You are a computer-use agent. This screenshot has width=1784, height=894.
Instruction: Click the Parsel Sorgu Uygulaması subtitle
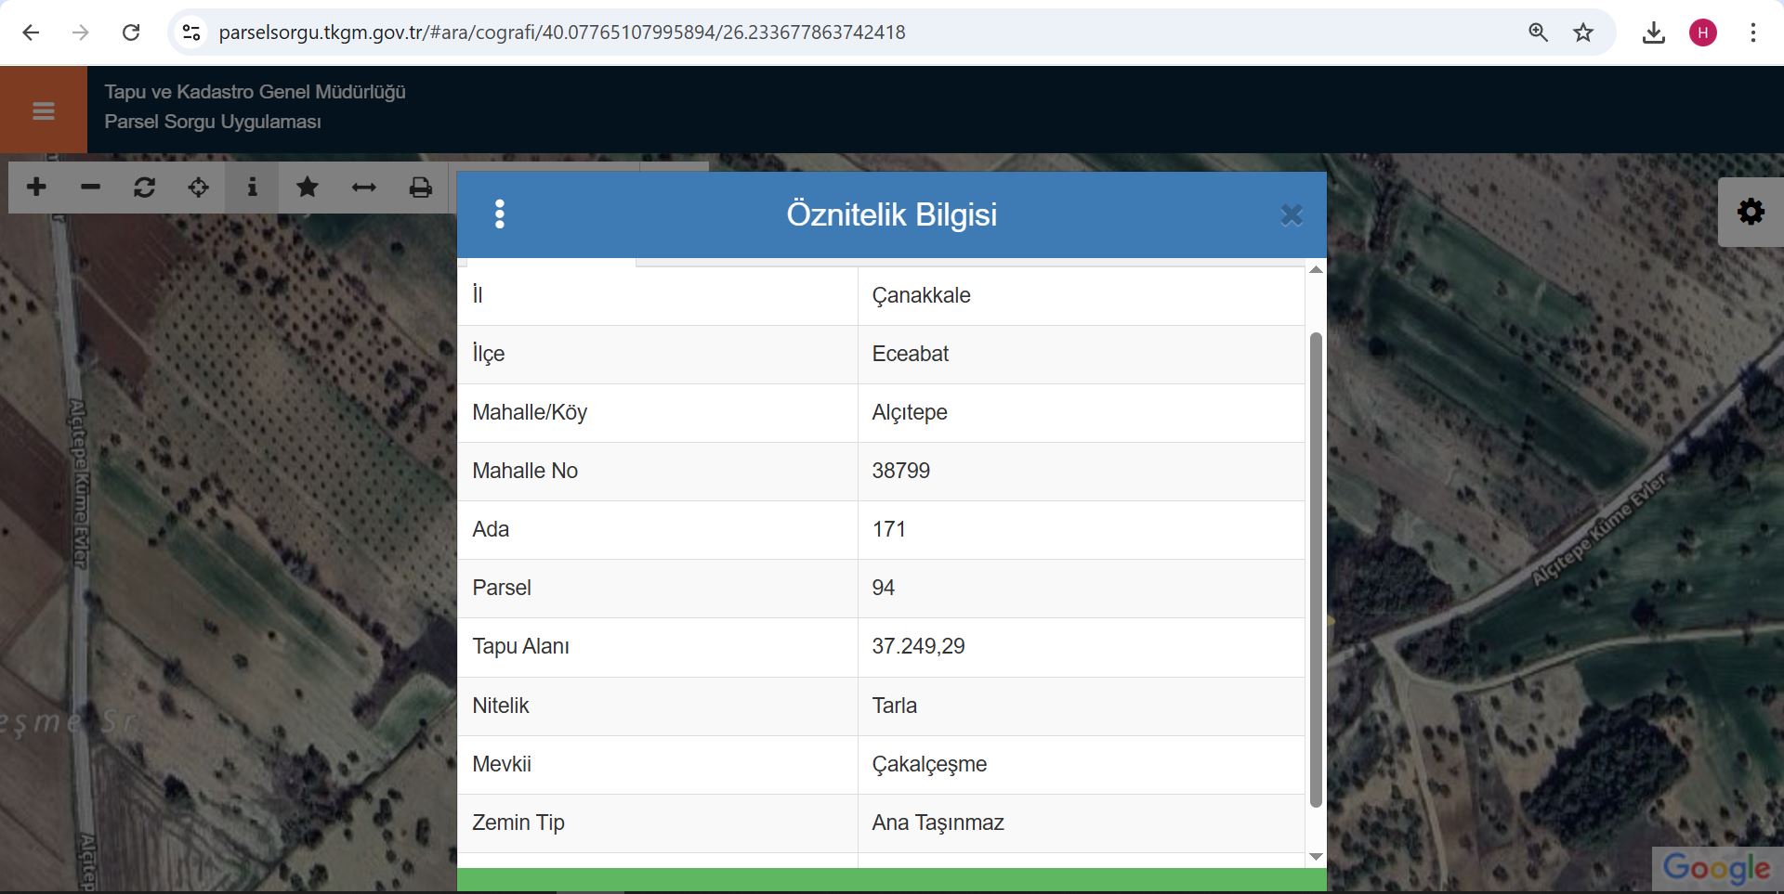pos(213,122)
